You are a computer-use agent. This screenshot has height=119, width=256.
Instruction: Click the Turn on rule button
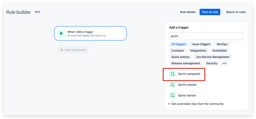(210, 12)
